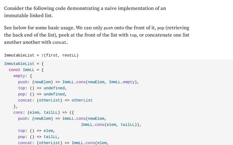Image resolution: width=233 pixels, height=145 pixels.
Task: Click the inline 'top' code word in the paragraph
Action: 134,36
